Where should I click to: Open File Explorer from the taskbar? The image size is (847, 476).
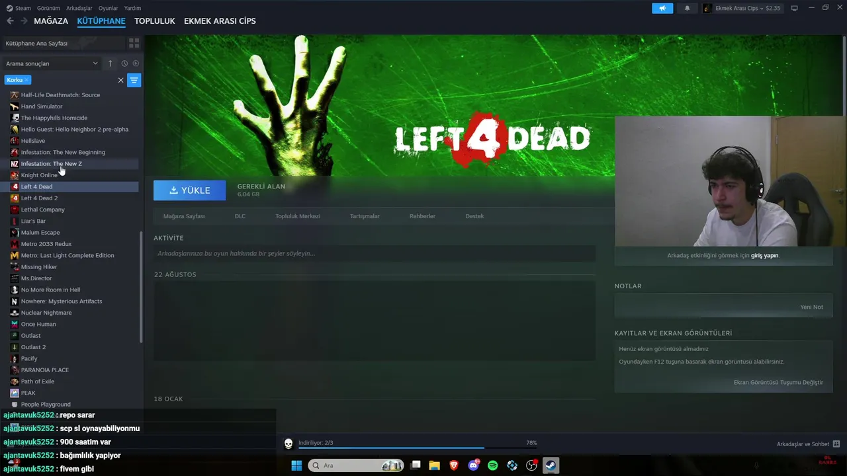tap(435, 465)
